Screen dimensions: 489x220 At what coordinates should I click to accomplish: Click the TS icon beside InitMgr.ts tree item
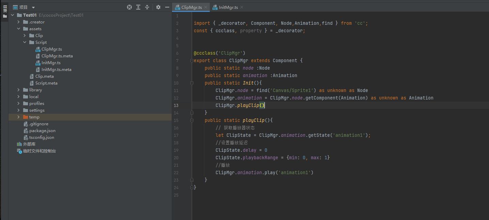[38, 63]
